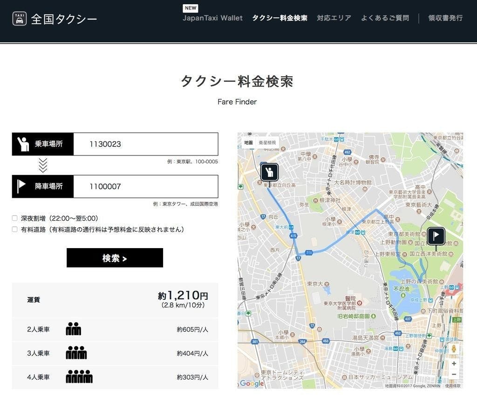Enable the 深夜割増 late-night surcharge checkbox
The width and height of the screenshot is (477, 398).
coord(14,218)
